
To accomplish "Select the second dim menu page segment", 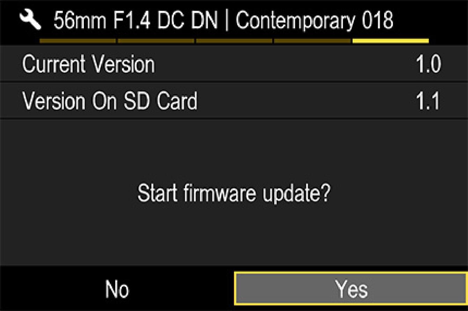I will (156, 41).
